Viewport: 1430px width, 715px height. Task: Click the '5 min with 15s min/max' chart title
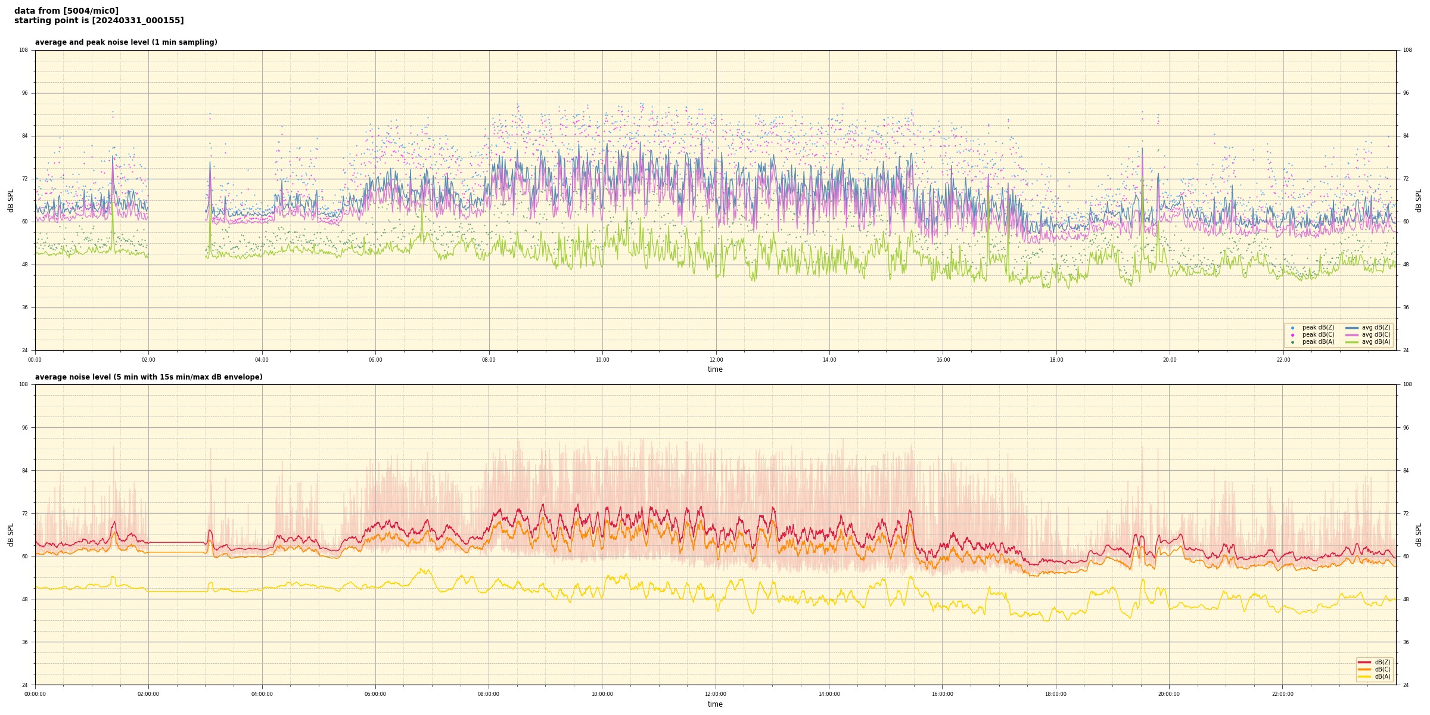coord(148,377)
